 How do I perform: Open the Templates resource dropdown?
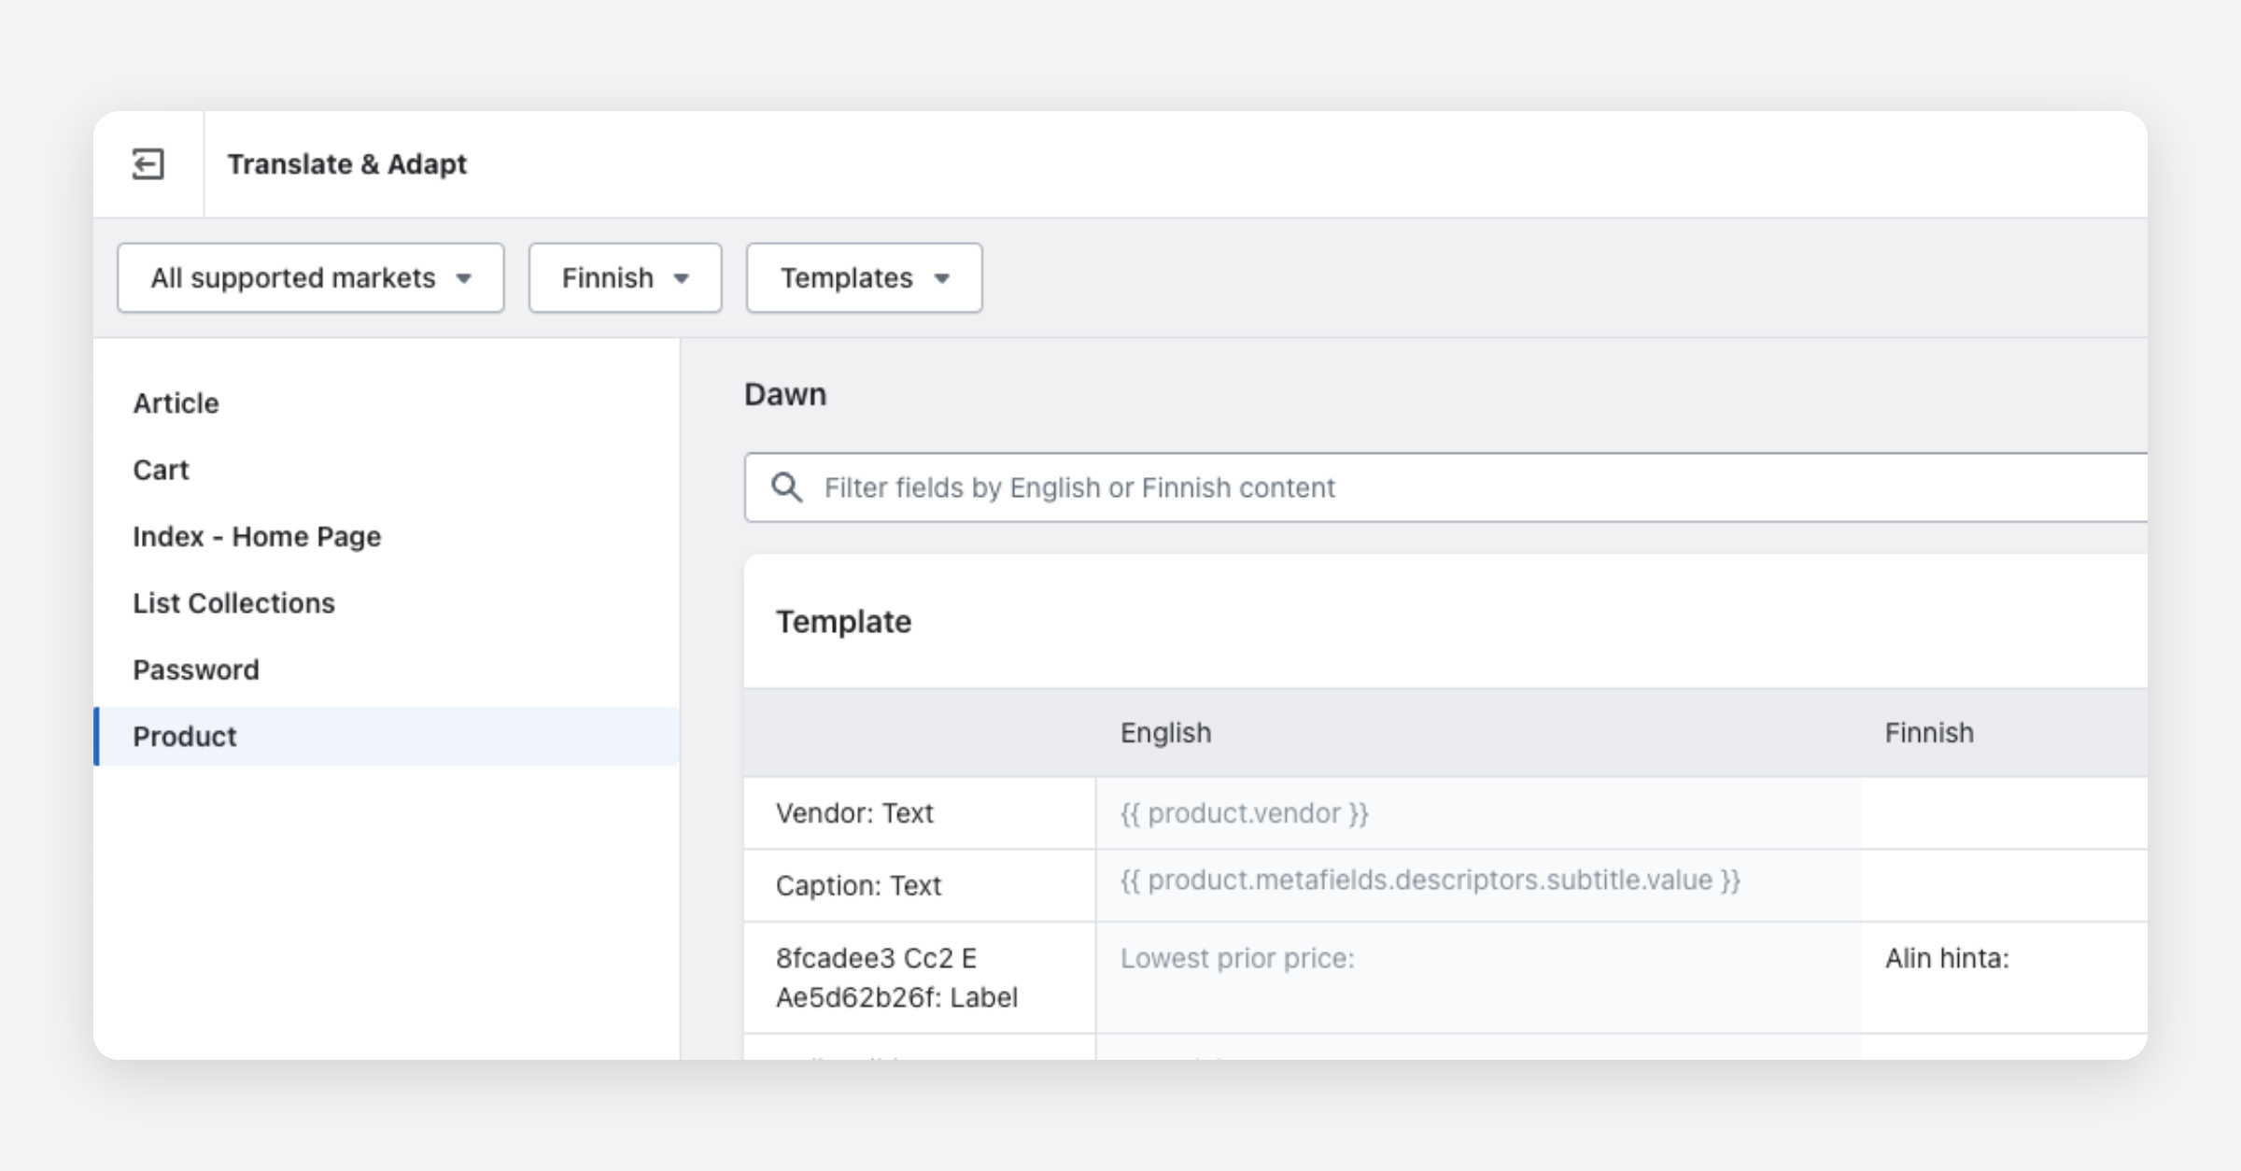863,278
